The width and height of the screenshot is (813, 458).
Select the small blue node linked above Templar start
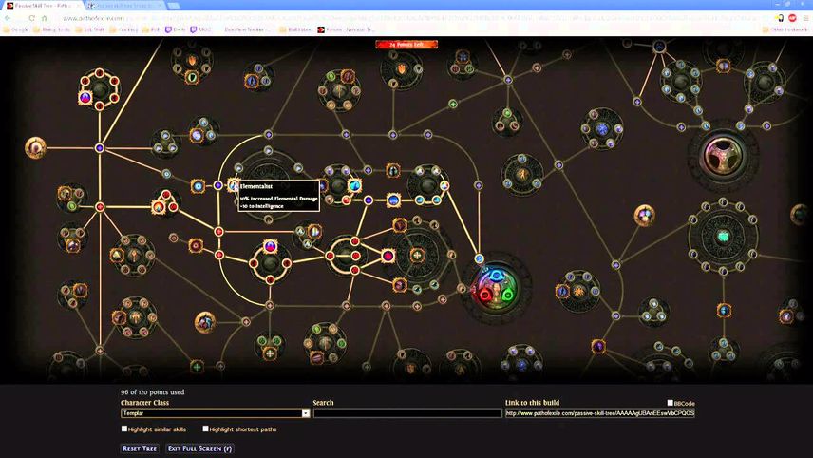pos(479,258)
